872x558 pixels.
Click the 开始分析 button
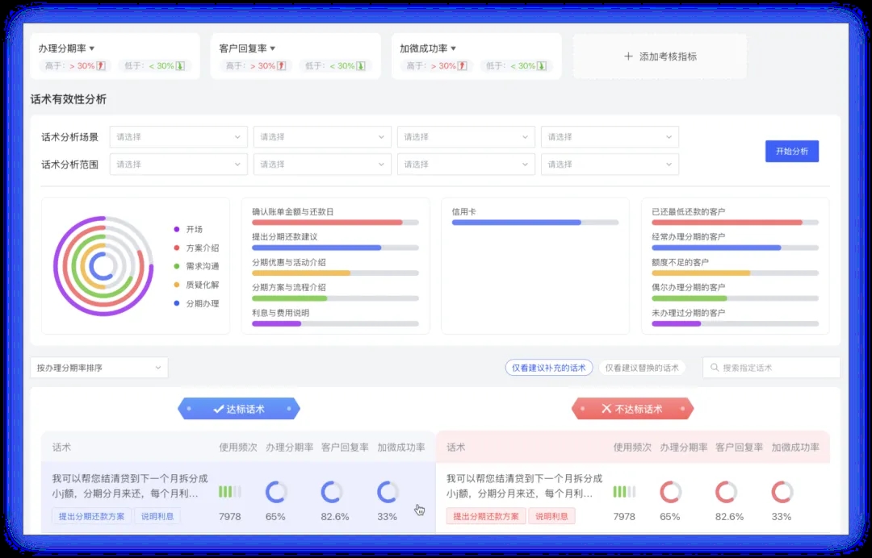(x=791, y=152)
